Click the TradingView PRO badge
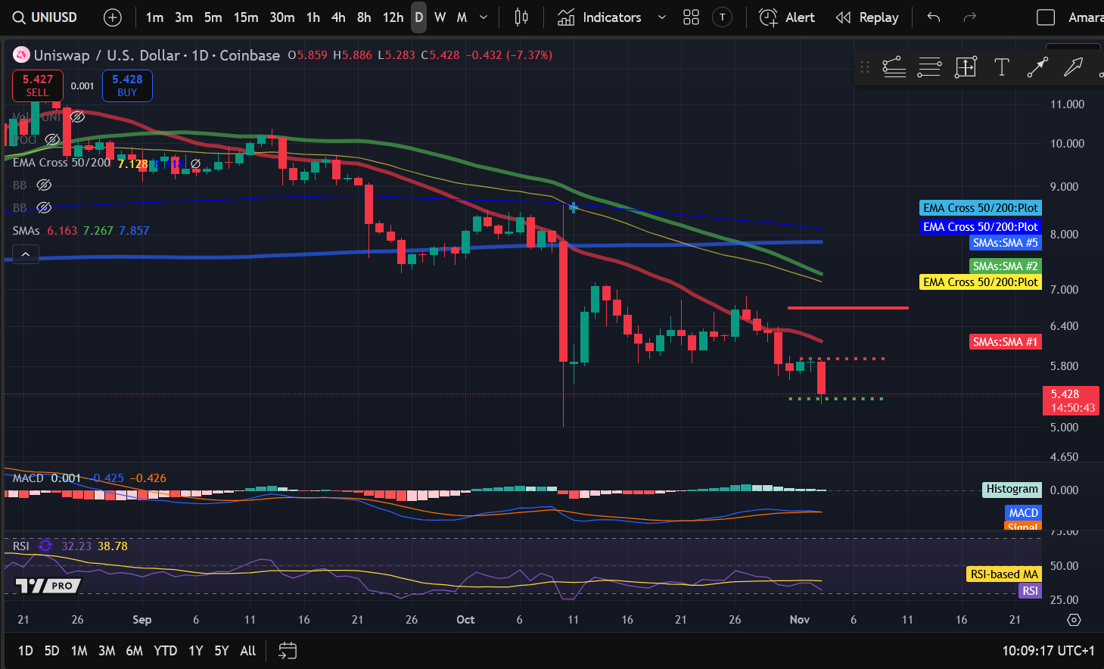 (x=48, y=585)
